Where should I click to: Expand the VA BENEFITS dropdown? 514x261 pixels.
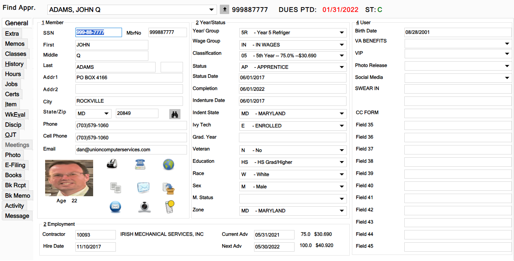coord(507,44)
